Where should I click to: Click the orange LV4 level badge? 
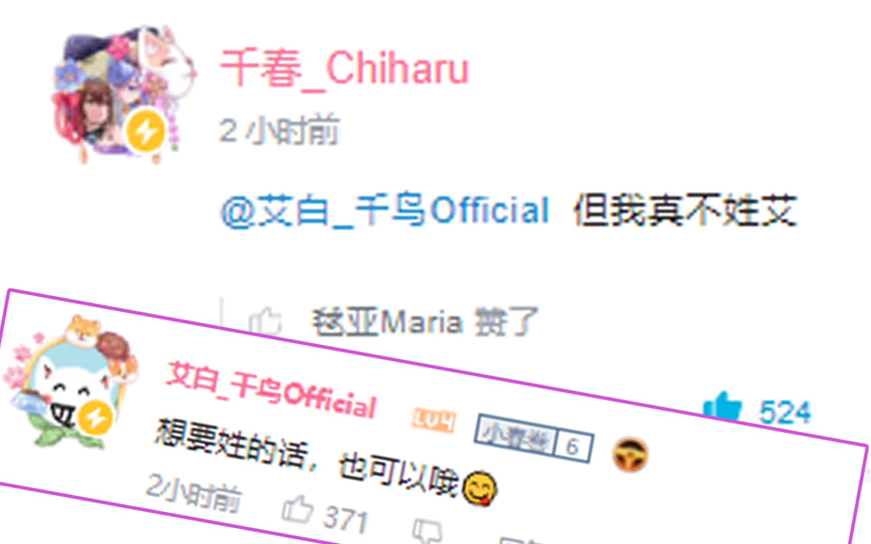434,420
